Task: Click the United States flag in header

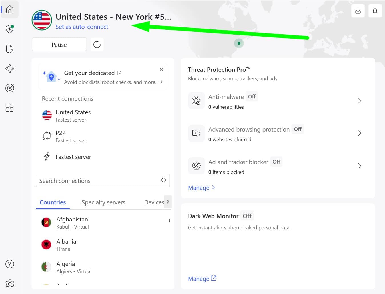Action: (42, 20)
